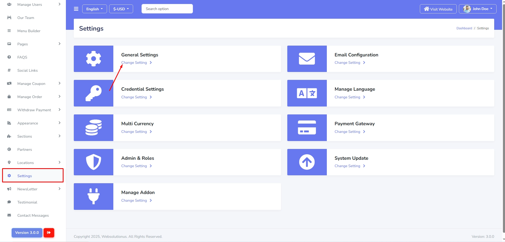Click the John Doe avatar thumbnail
This screenshot has height=242, width=505.
467,9
